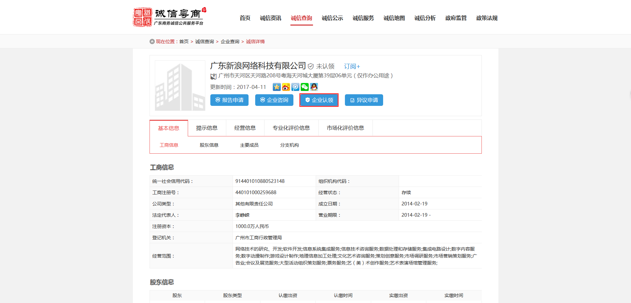Switch to the 提示信息 tab

tap(207, 128)
